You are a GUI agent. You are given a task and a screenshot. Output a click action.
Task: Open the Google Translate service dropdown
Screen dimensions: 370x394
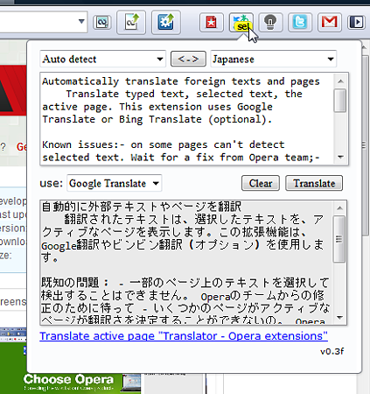pyautogui.click(x=115, y=183)
